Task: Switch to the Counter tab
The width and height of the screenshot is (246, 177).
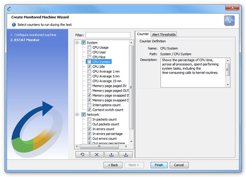Action: point(143,34)
